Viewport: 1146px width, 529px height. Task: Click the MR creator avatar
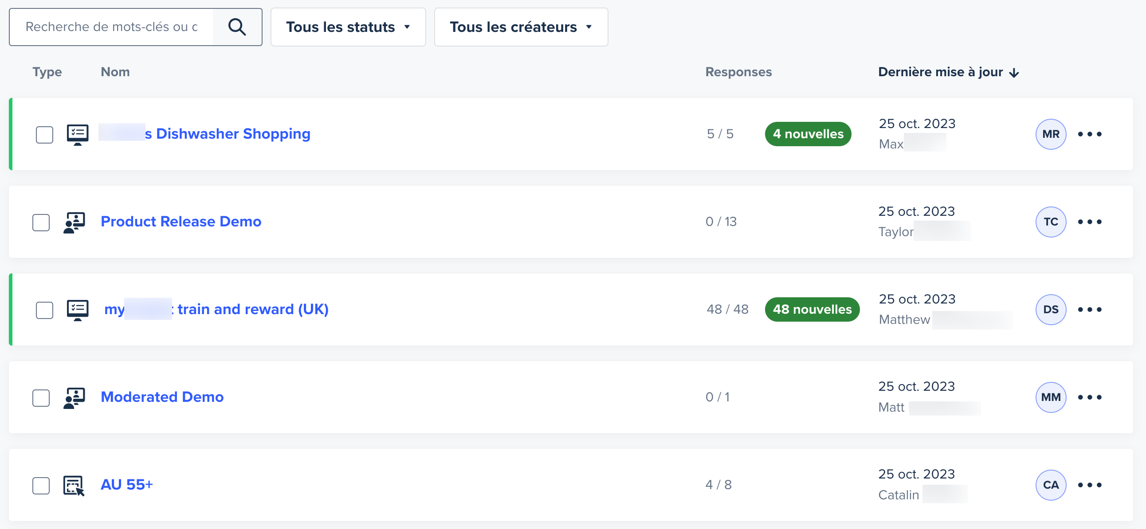click(1050, 134)
